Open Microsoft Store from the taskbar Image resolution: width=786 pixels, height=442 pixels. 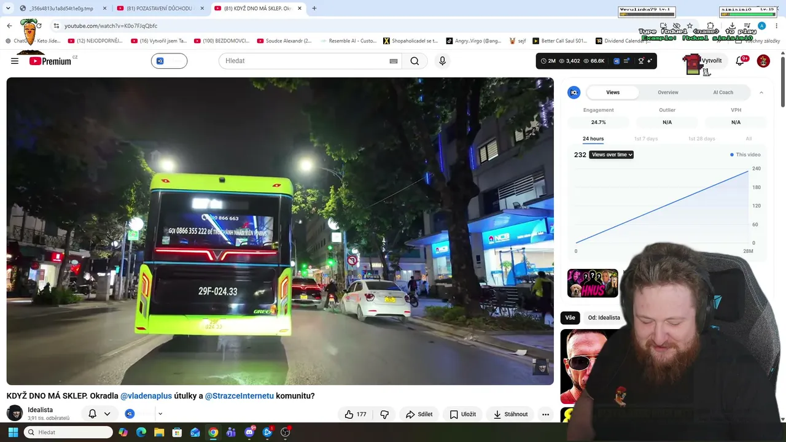pyautogui.click(x=177, y=432)
